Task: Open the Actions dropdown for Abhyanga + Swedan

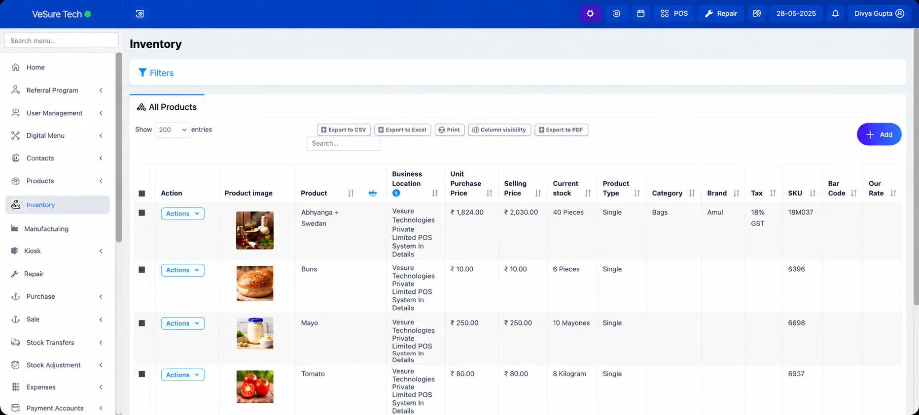Action: [182, 214]
